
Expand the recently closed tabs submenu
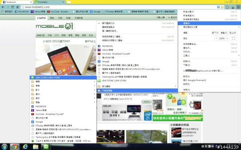pyautogui.click(x=209, y=27)
